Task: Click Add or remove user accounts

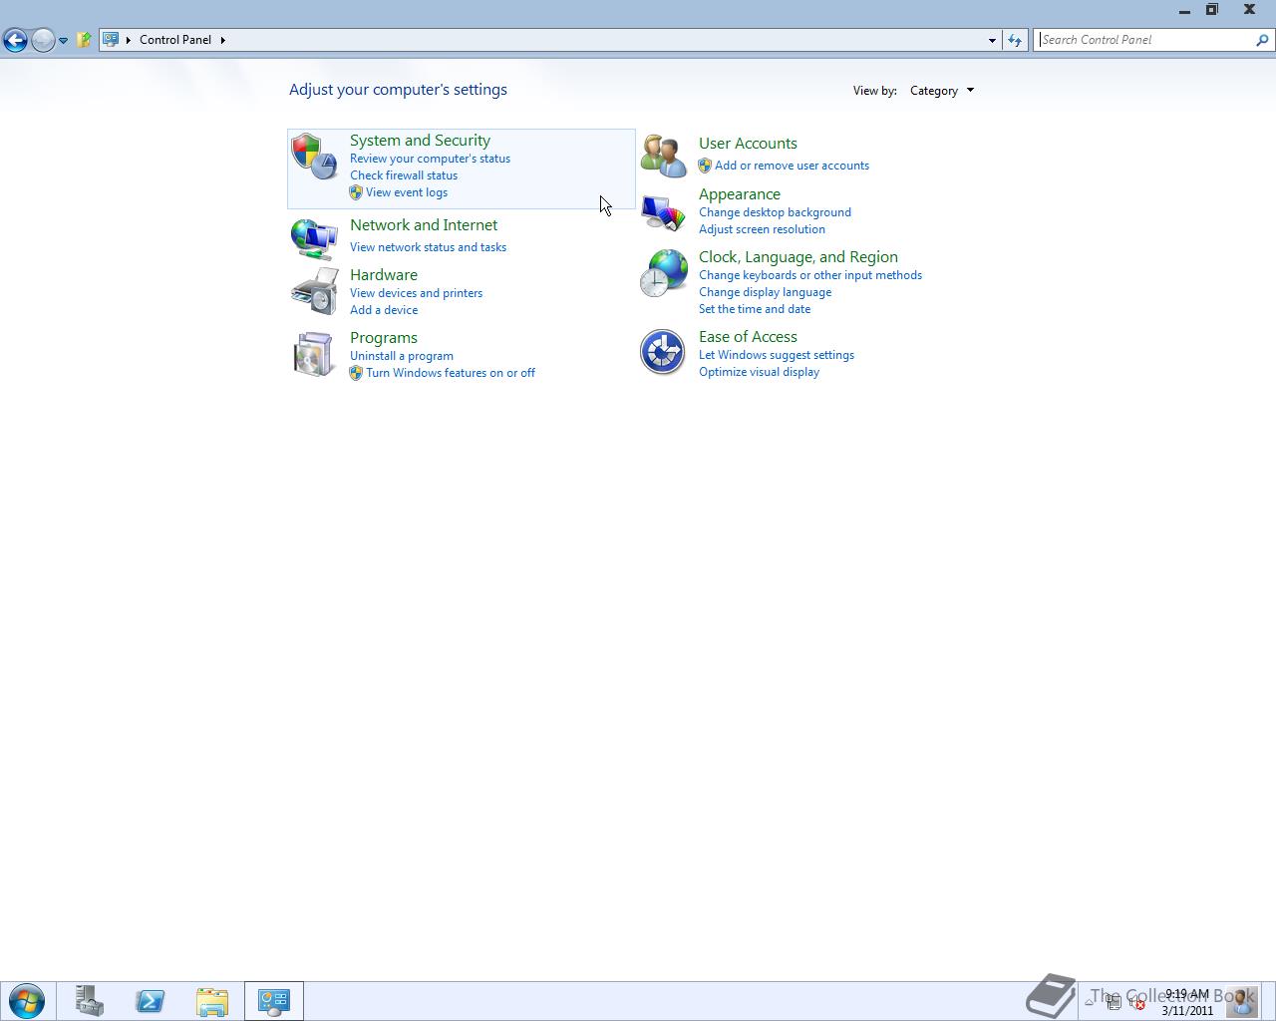Action: click(792, 166)
